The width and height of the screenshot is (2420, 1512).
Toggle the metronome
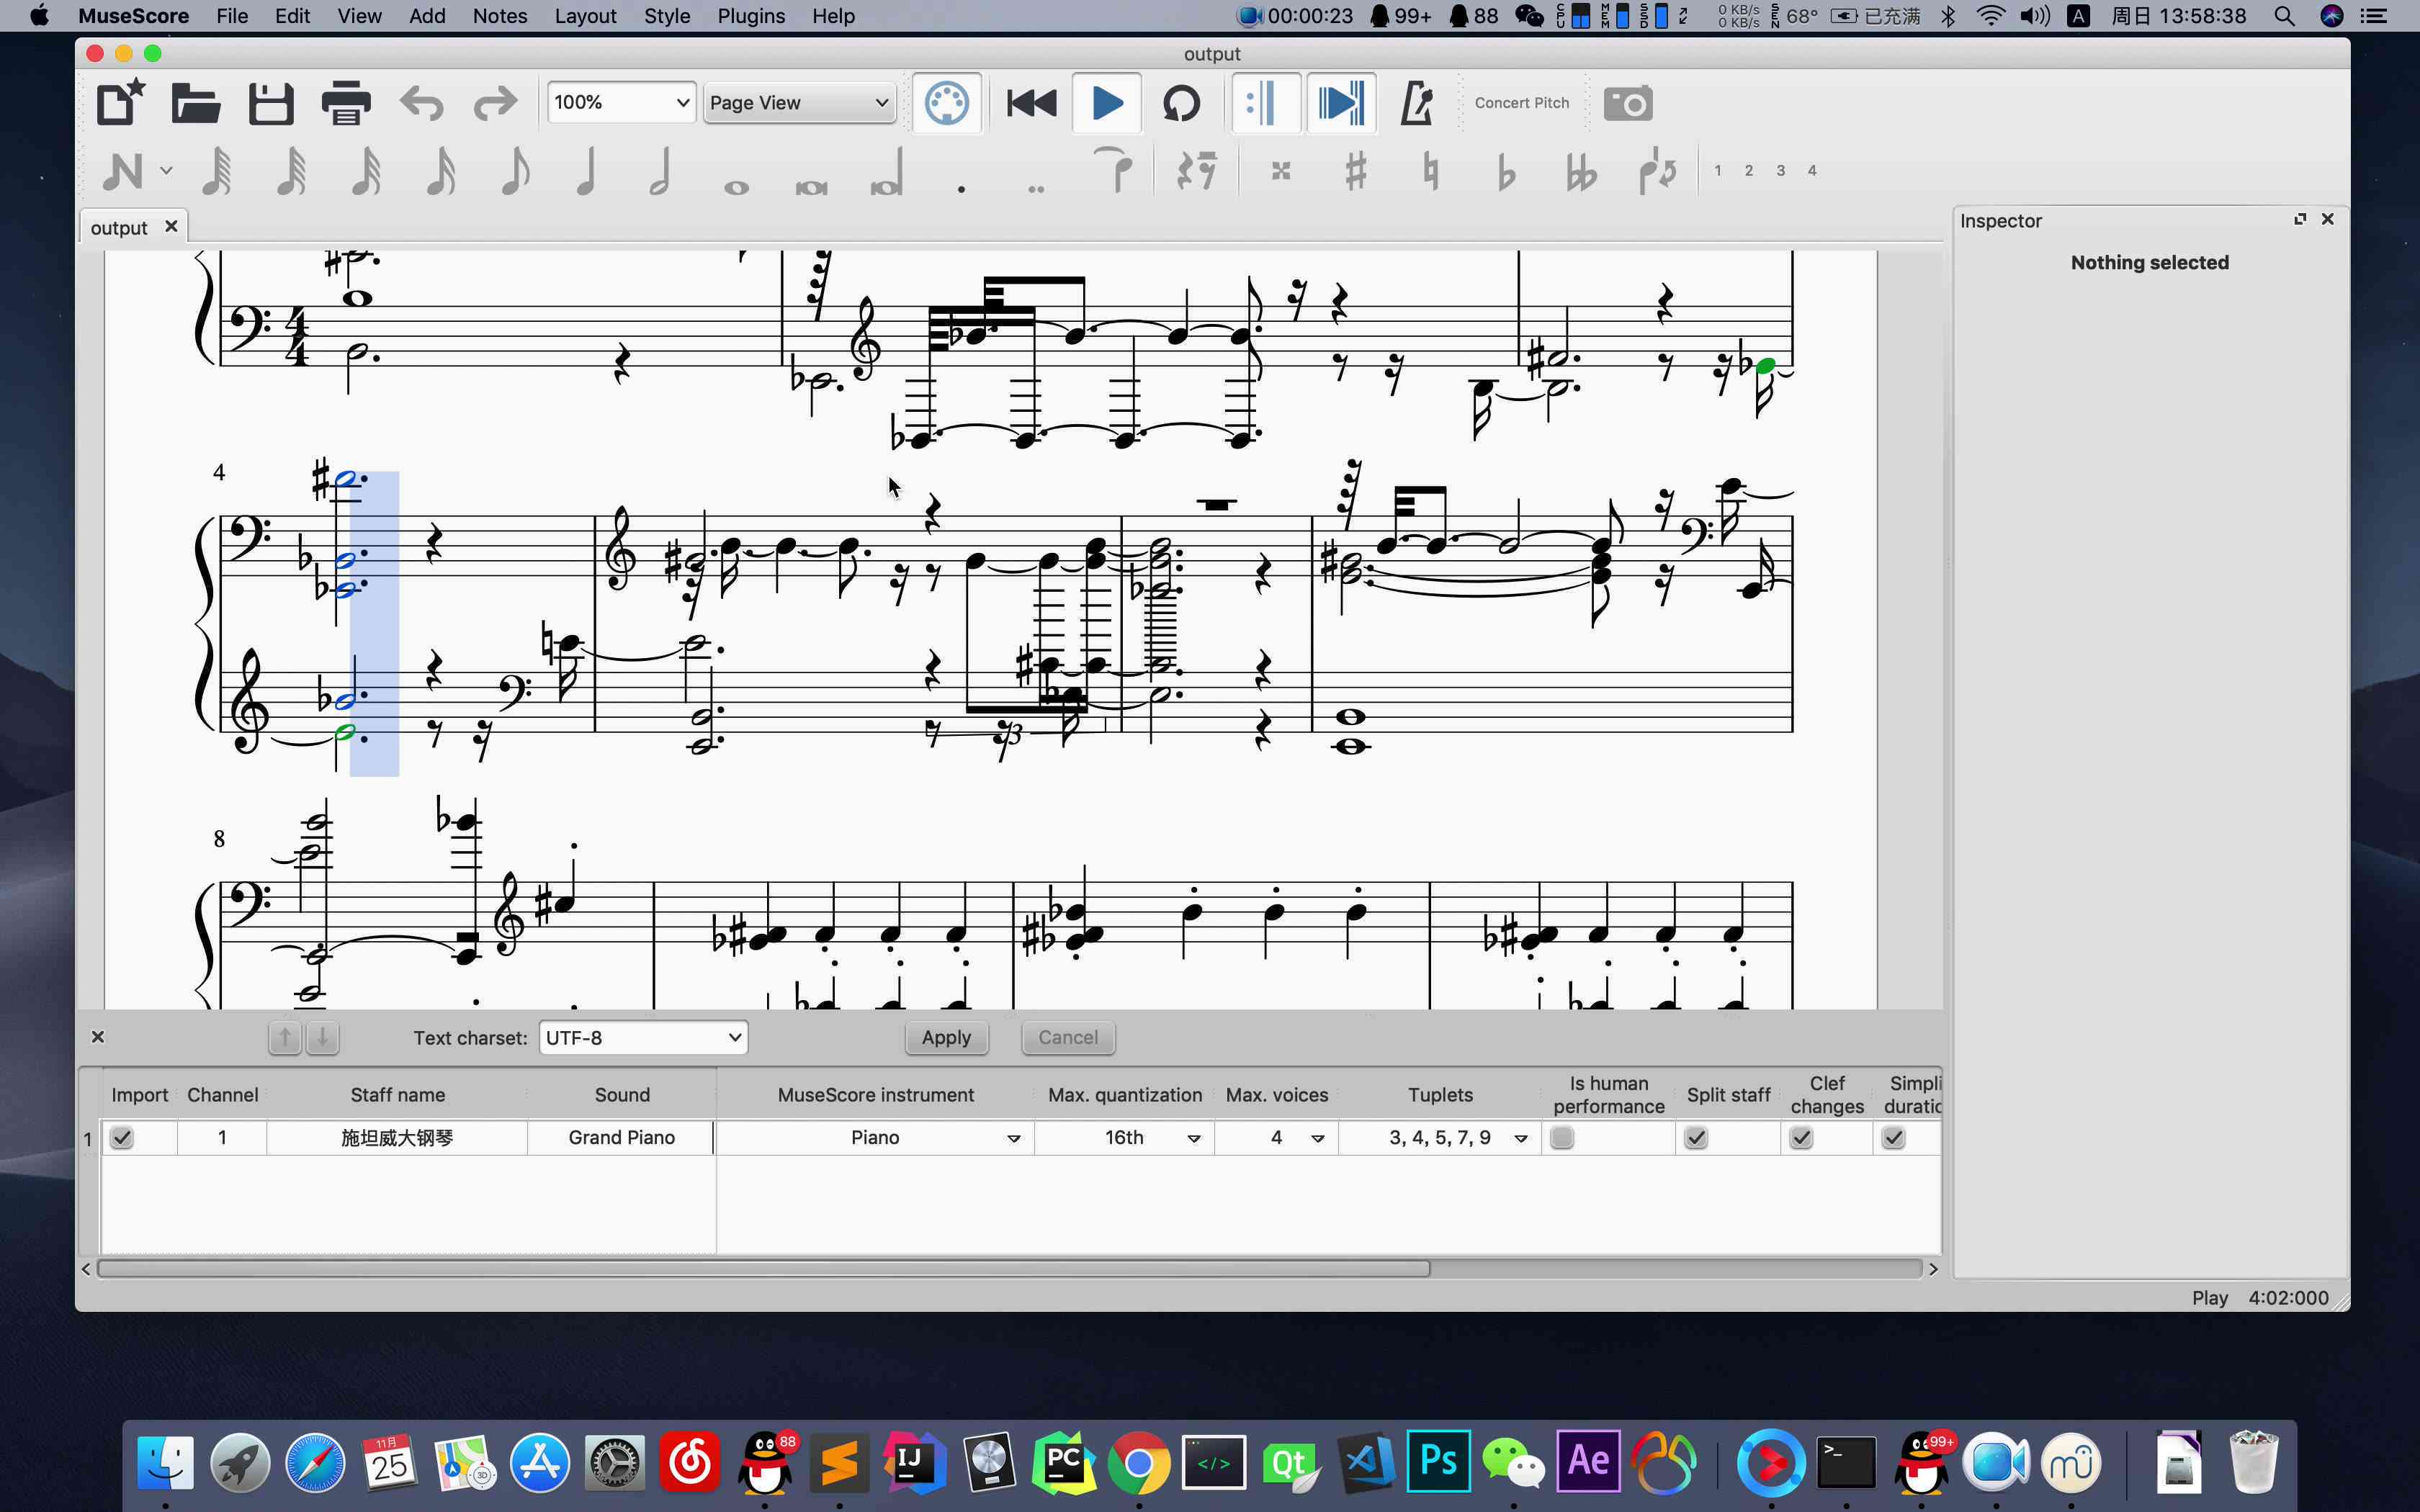click(x=1416, y=103)
